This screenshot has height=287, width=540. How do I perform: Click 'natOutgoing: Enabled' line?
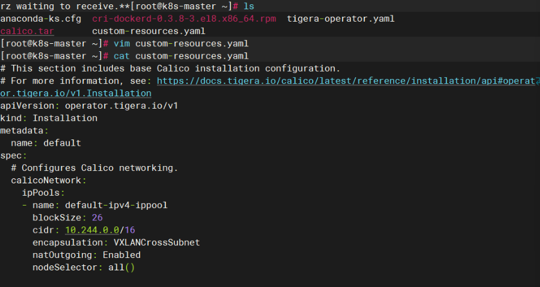(x=86, y=255)
